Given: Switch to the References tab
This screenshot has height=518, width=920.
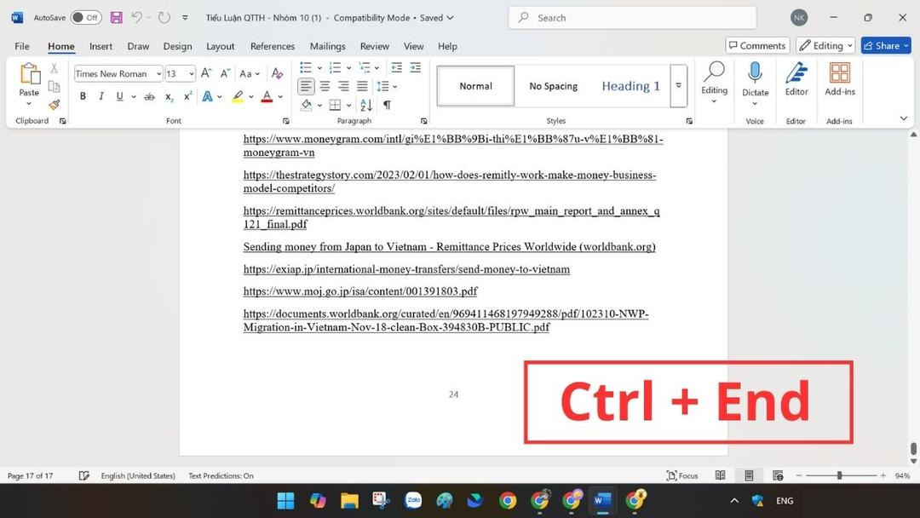Looking at the screenshot, I should [x=272, y=46].
